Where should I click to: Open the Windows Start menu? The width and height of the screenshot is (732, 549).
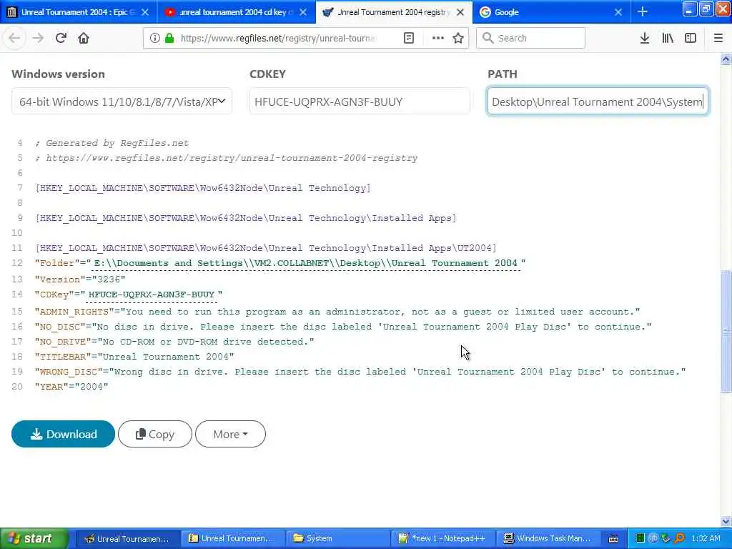34,538
